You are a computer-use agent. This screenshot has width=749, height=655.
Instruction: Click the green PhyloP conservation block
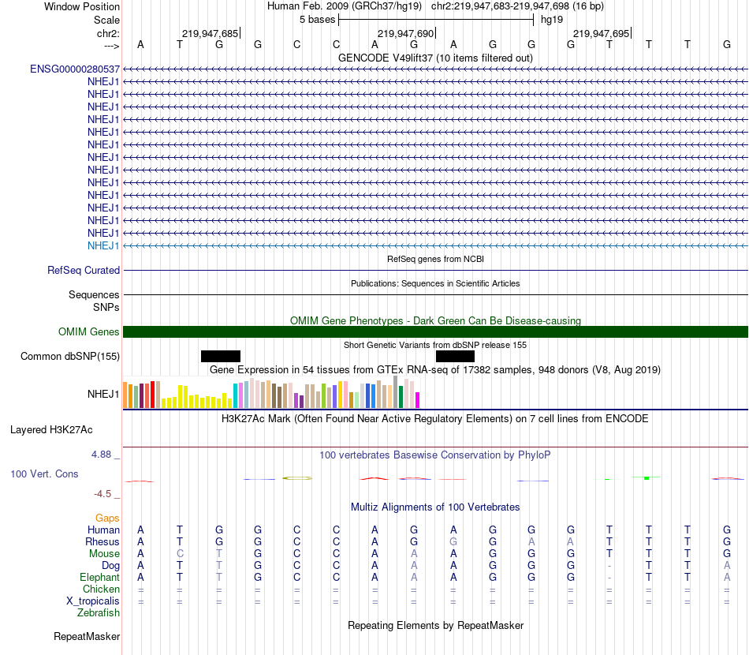pyautogui.click(x=647, y=478)
